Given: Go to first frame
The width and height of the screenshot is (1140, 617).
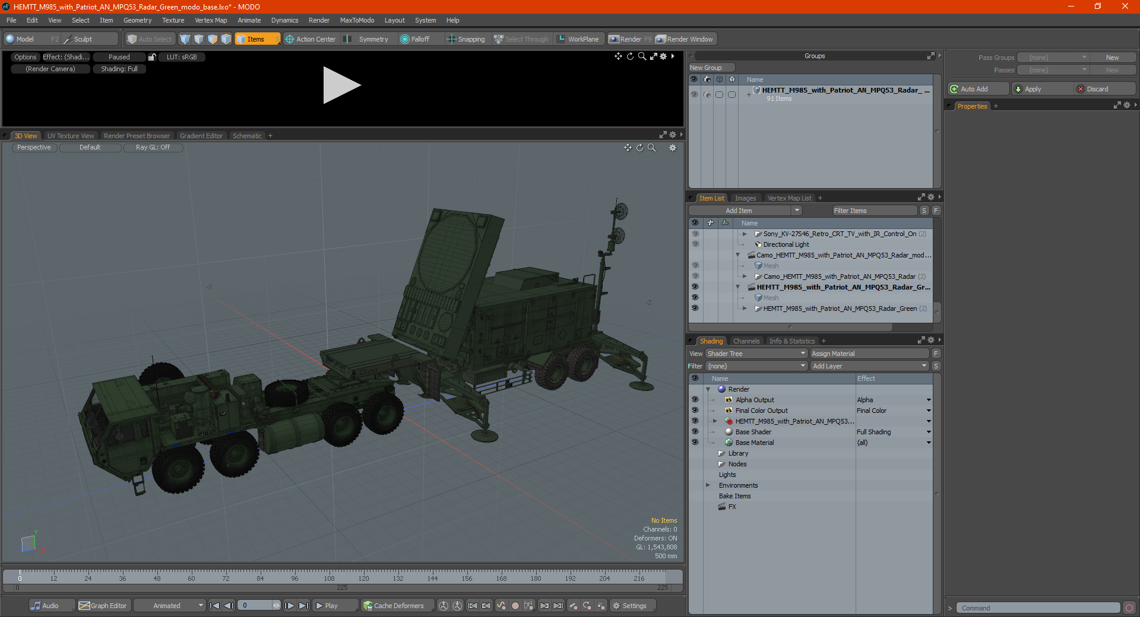Looking at the screenshot, I should pyautogui.click(x=215, y=606).
